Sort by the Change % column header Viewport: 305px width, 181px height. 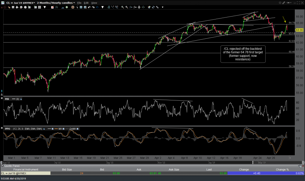tap(282, 170)
